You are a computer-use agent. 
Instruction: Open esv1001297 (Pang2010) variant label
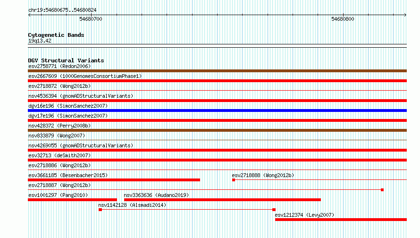pyautogui.click(x=58, y=195)
